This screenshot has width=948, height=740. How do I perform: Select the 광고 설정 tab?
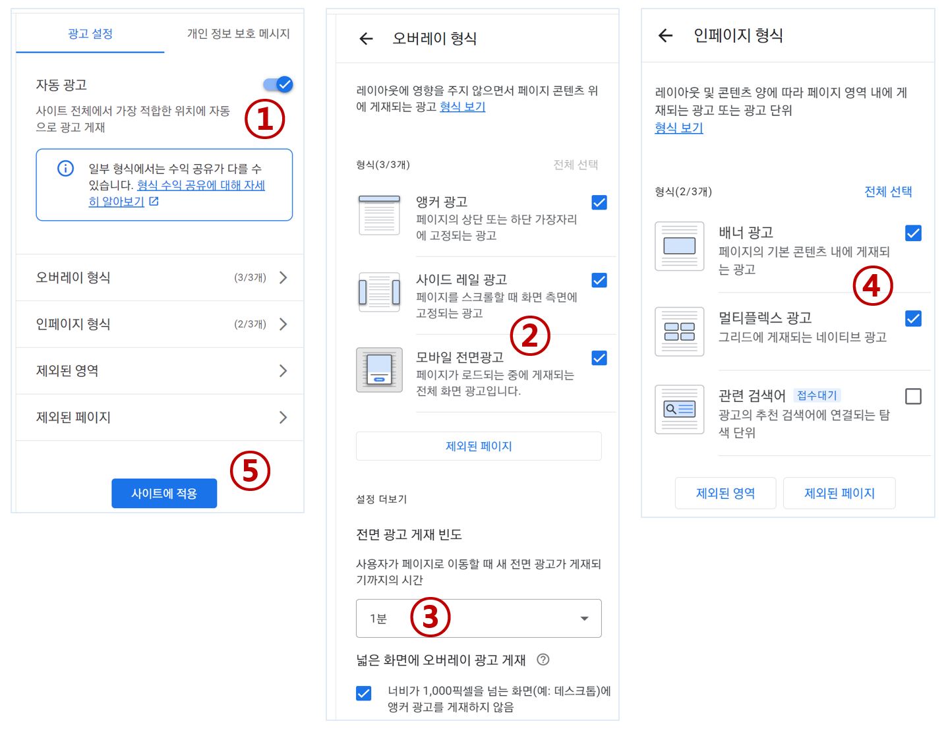89,34
